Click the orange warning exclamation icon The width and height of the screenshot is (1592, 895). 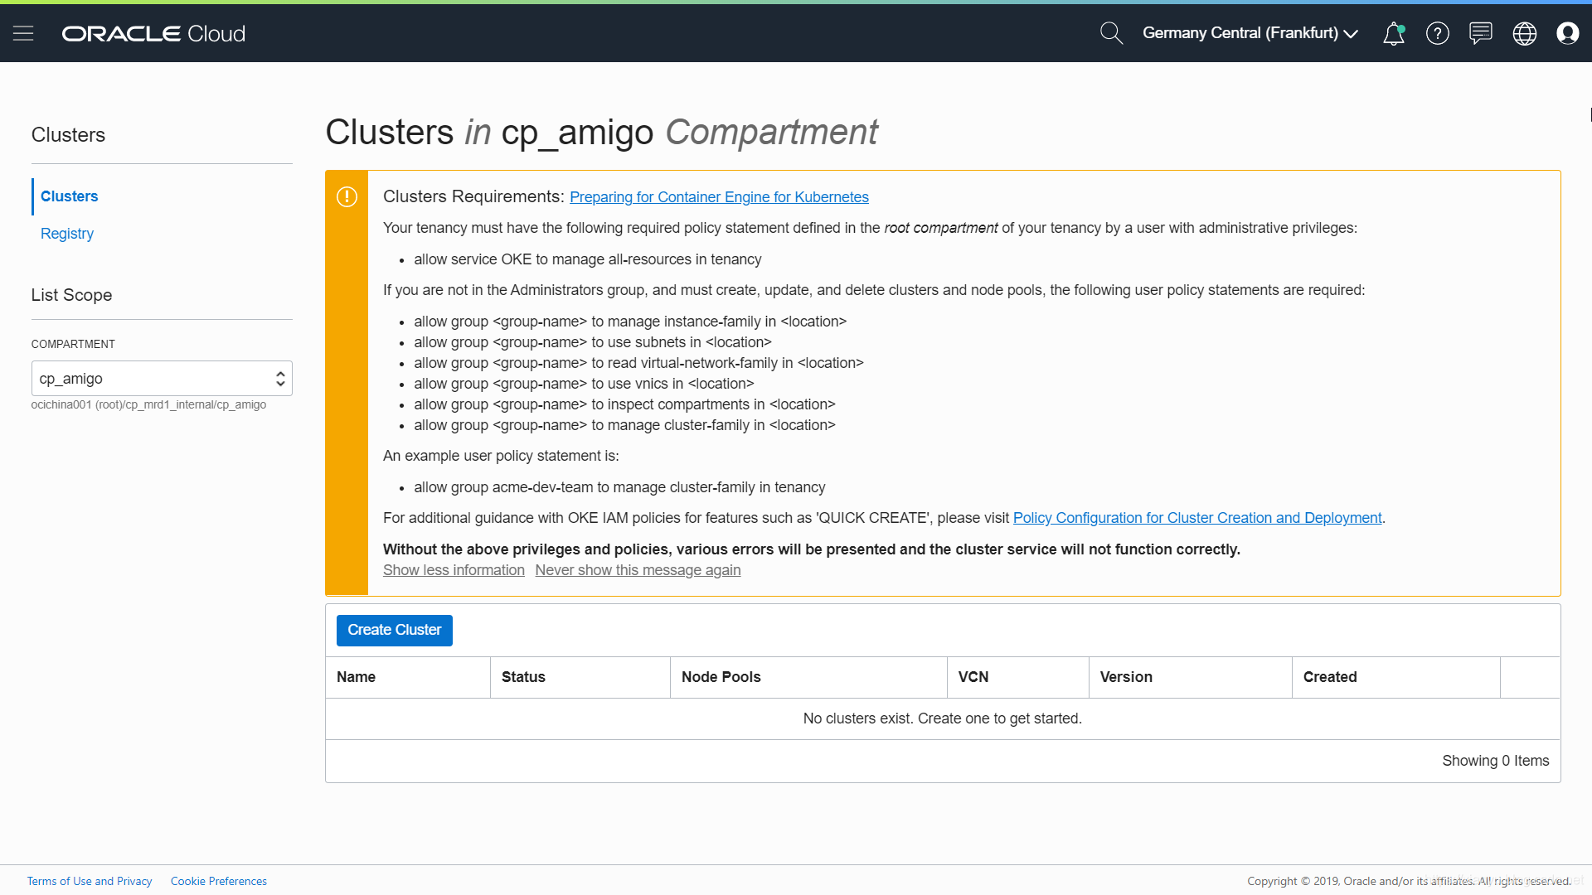pos(347,196)
